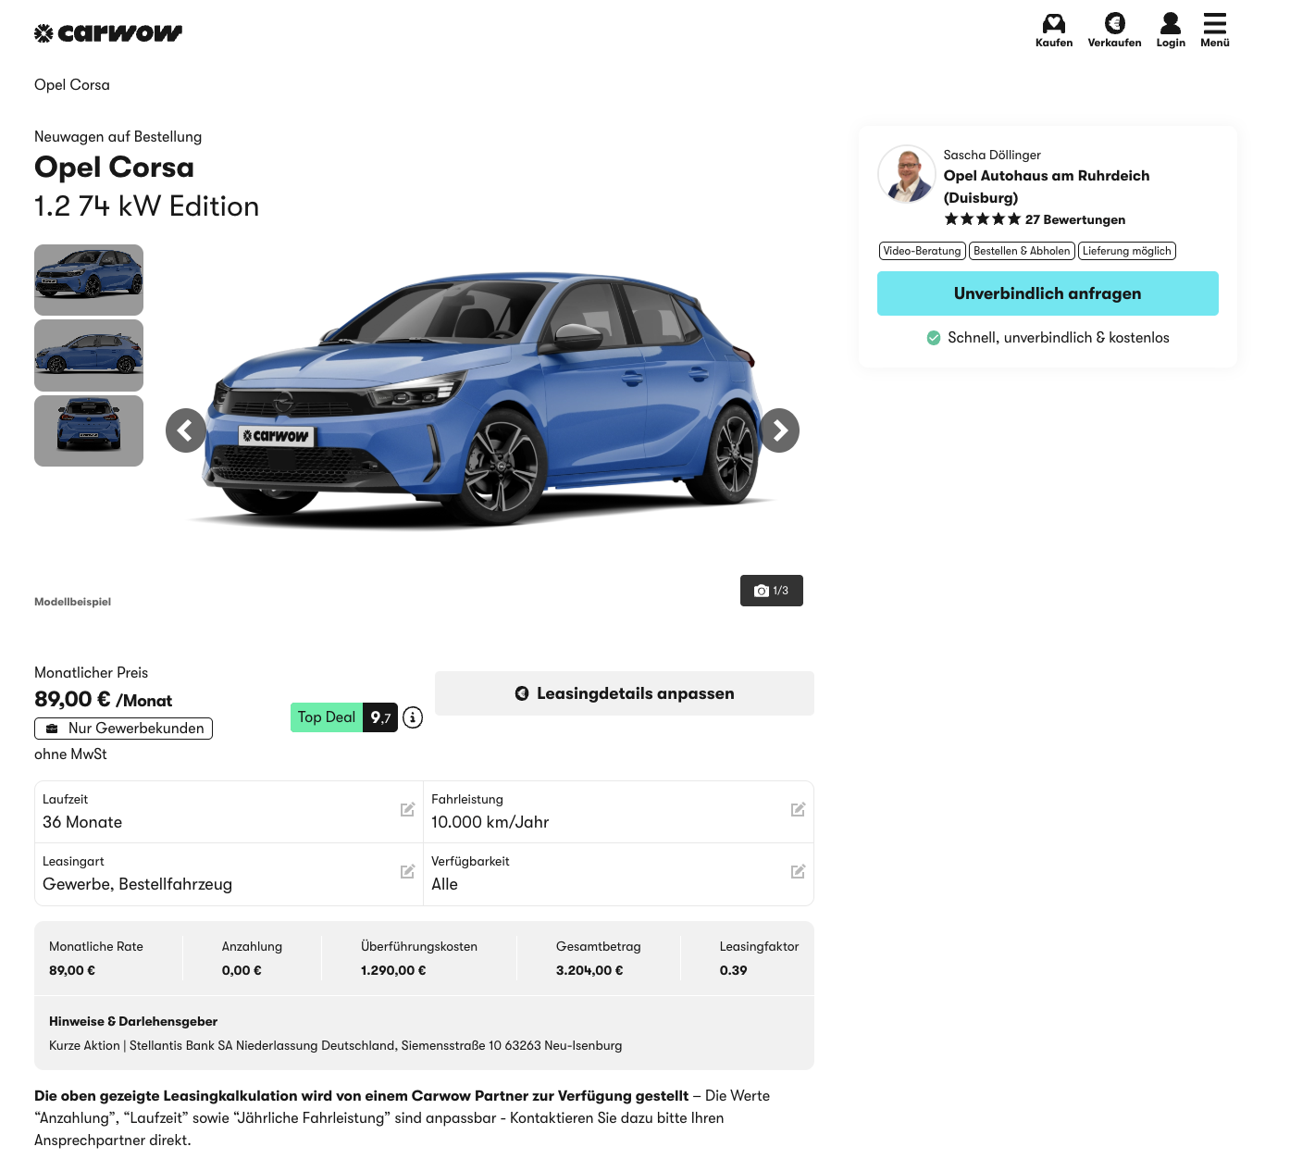The width and height of the screenshot is (1290, 1159).
Task: Show previous car image
Action: point(186,430)
